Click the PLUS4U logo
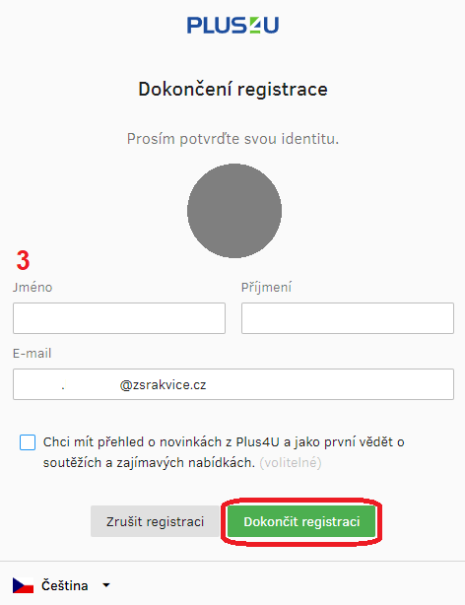This screenshot has height=605, width=465. click(x=232, y=25)
